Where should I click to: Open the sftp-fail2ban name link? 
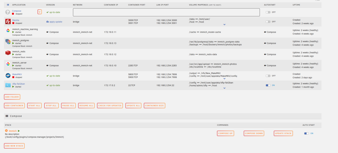(19, 84)
